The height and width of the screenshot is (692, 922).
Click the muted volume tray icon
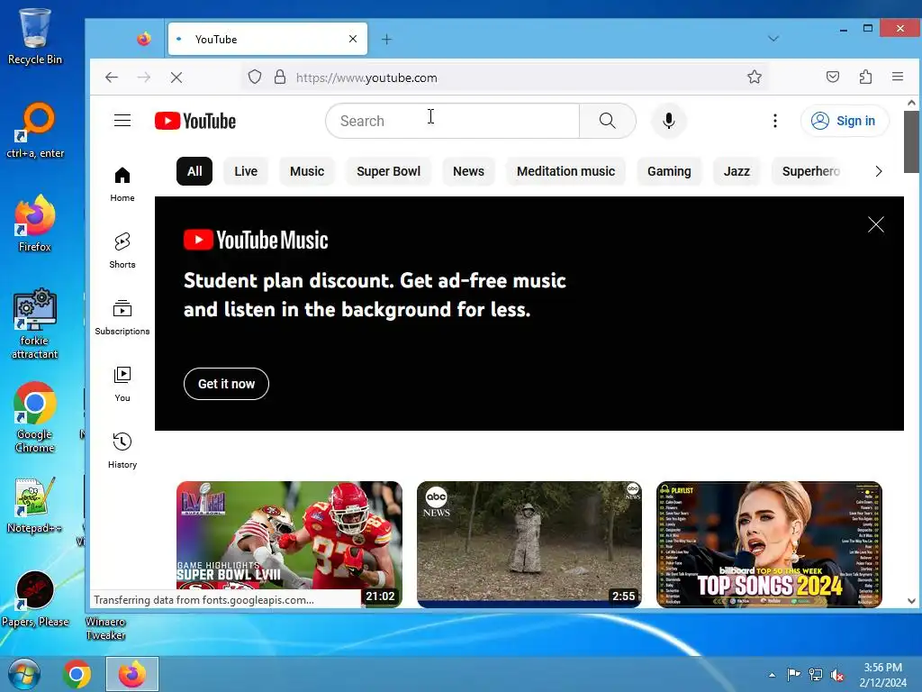pos(837,675)
